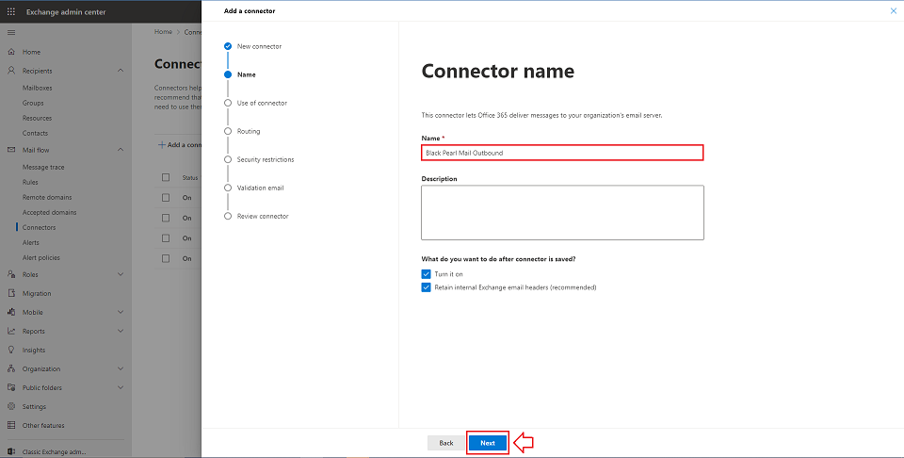Click the Migration icon in sidebar
The width and height of the screenshot is (904, 458).
pos(12,293)
